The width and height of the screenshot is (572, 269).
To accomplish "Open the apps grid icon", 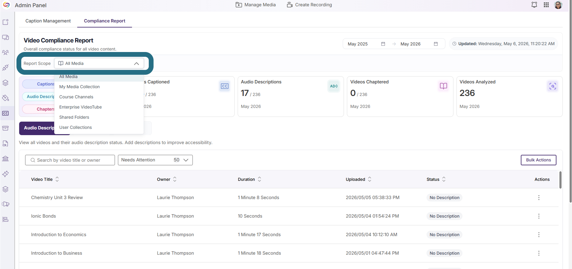I will point(546,5).
